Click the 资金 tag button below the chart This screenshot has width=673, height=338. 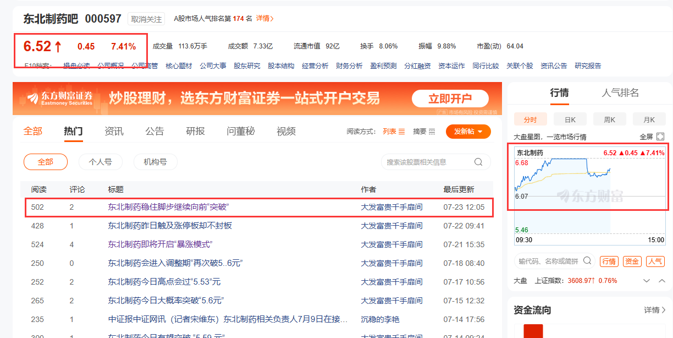(x=632, y=261)
